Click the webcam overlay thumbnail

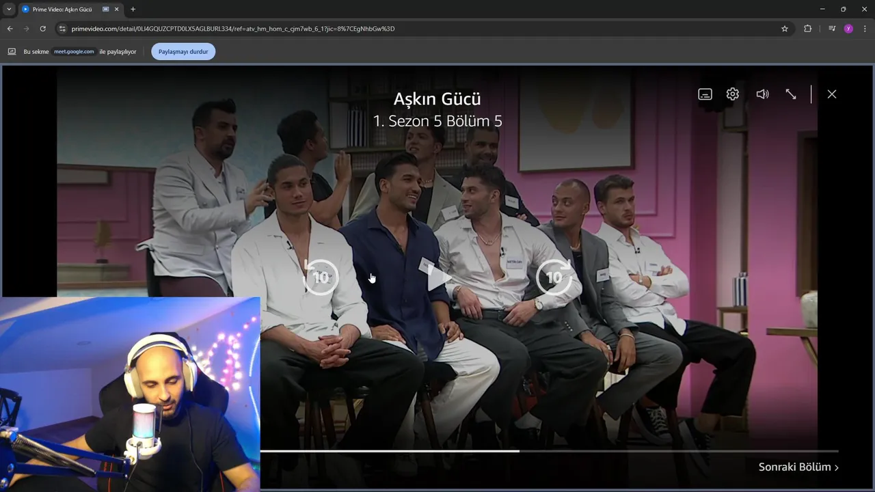(x=130, y=394)
